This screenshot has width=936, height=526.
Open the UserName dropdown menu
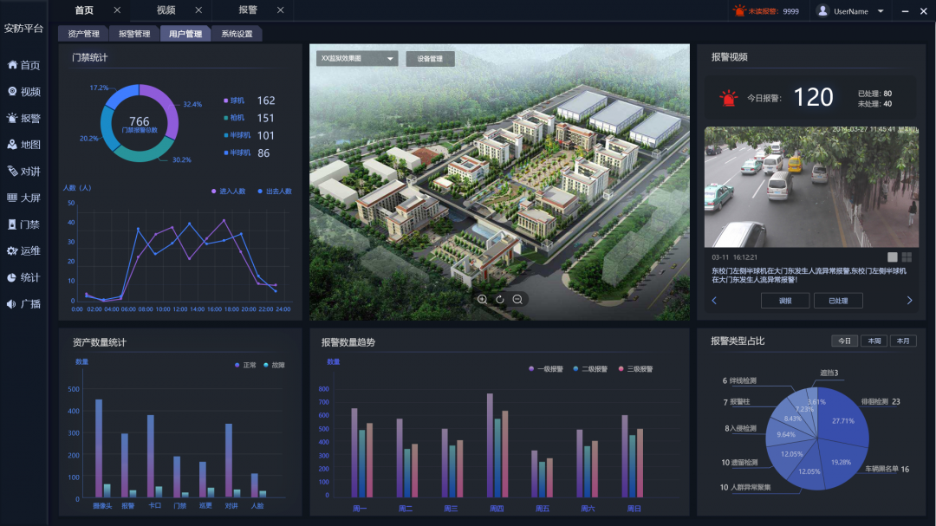tap(881, 11)
